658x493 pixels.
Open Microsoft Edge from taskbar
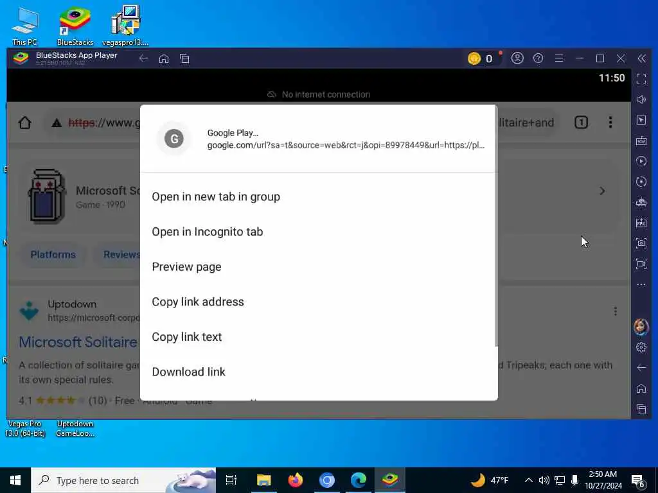click(x=359, y=480)
